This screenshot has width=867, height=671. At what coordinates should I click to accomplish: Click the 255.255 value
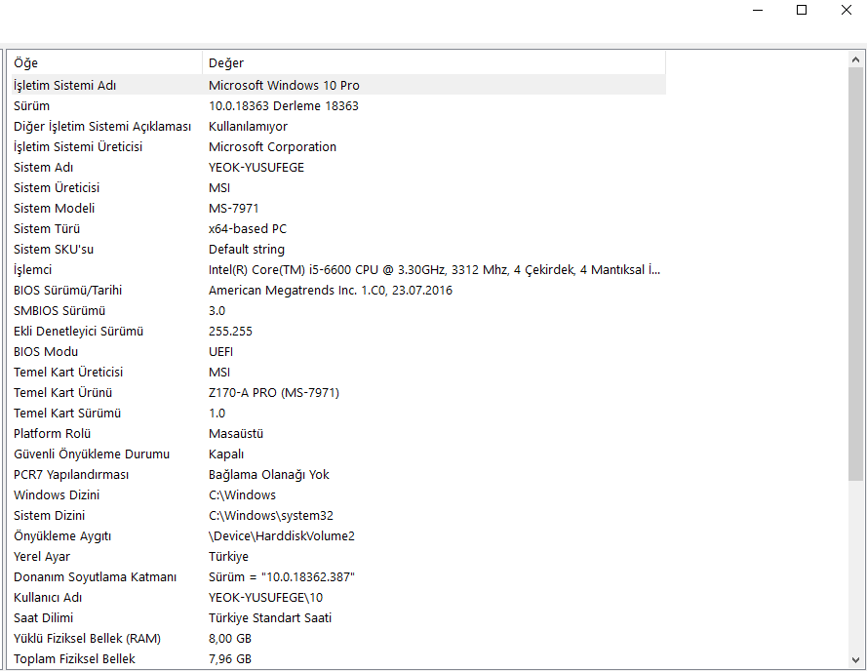click(x=230, y=331)
